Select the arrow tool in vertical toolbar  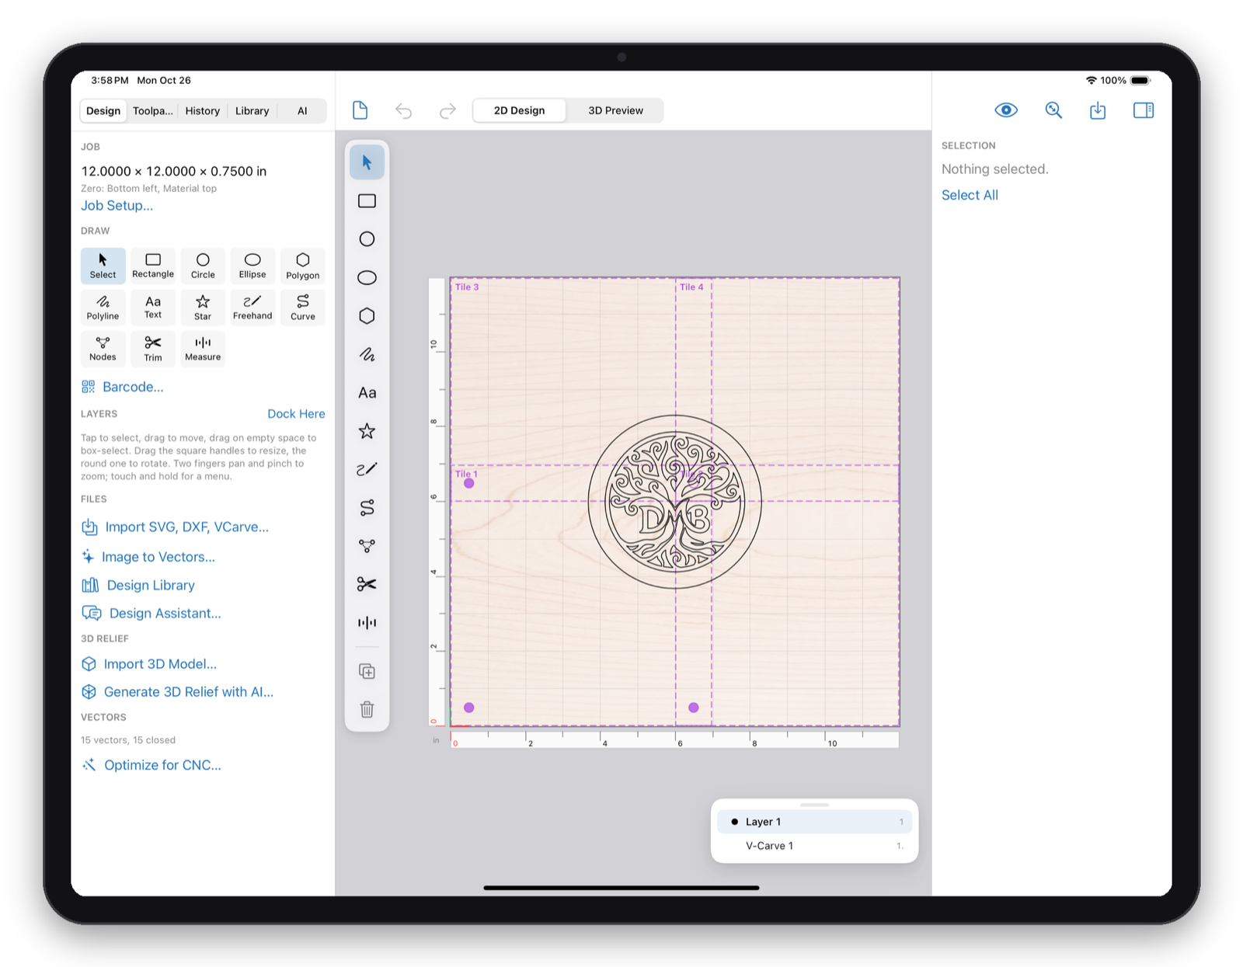(367, 162)
